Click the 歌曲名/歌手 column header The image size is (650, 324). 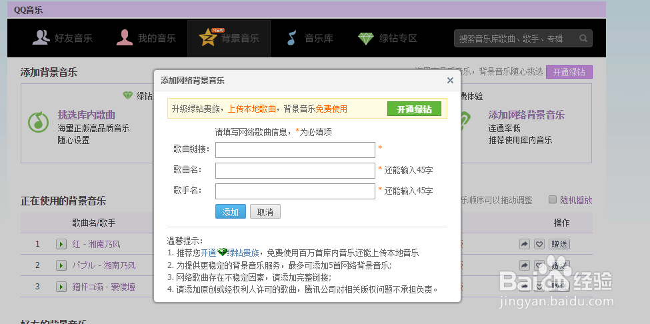click(x=94, y=223)
